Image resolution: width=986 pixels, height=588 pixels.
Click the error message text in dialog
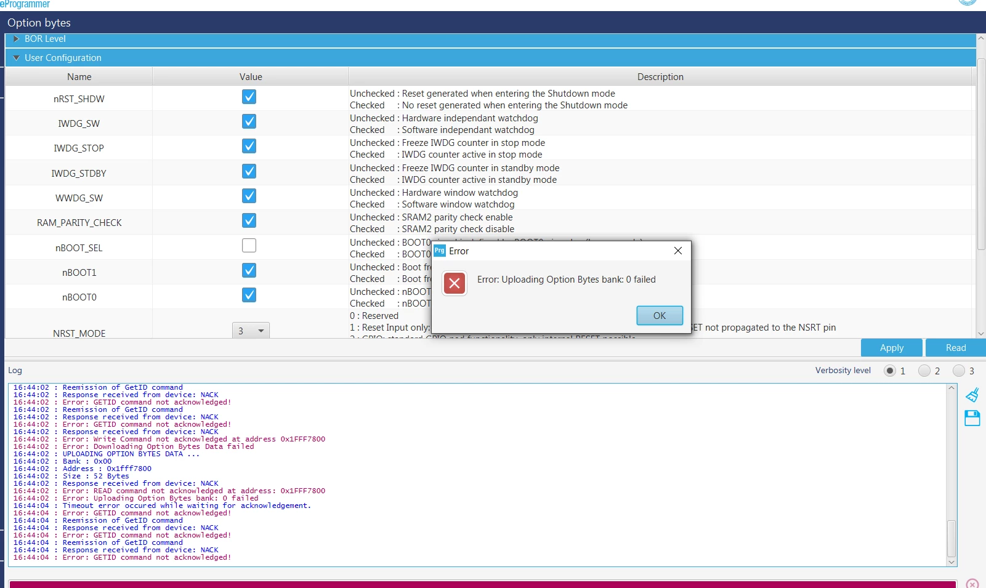click(566, 280)
